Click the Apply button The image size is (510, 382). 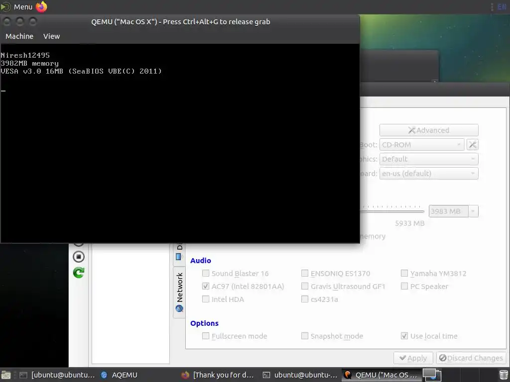point(413,358)
